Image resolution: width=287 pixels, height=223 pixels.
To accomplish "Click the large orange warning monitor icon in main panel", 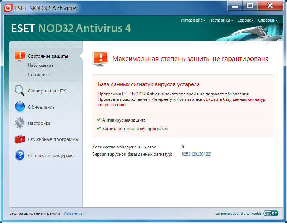I will pyautogui.click(x=100, y=59).
